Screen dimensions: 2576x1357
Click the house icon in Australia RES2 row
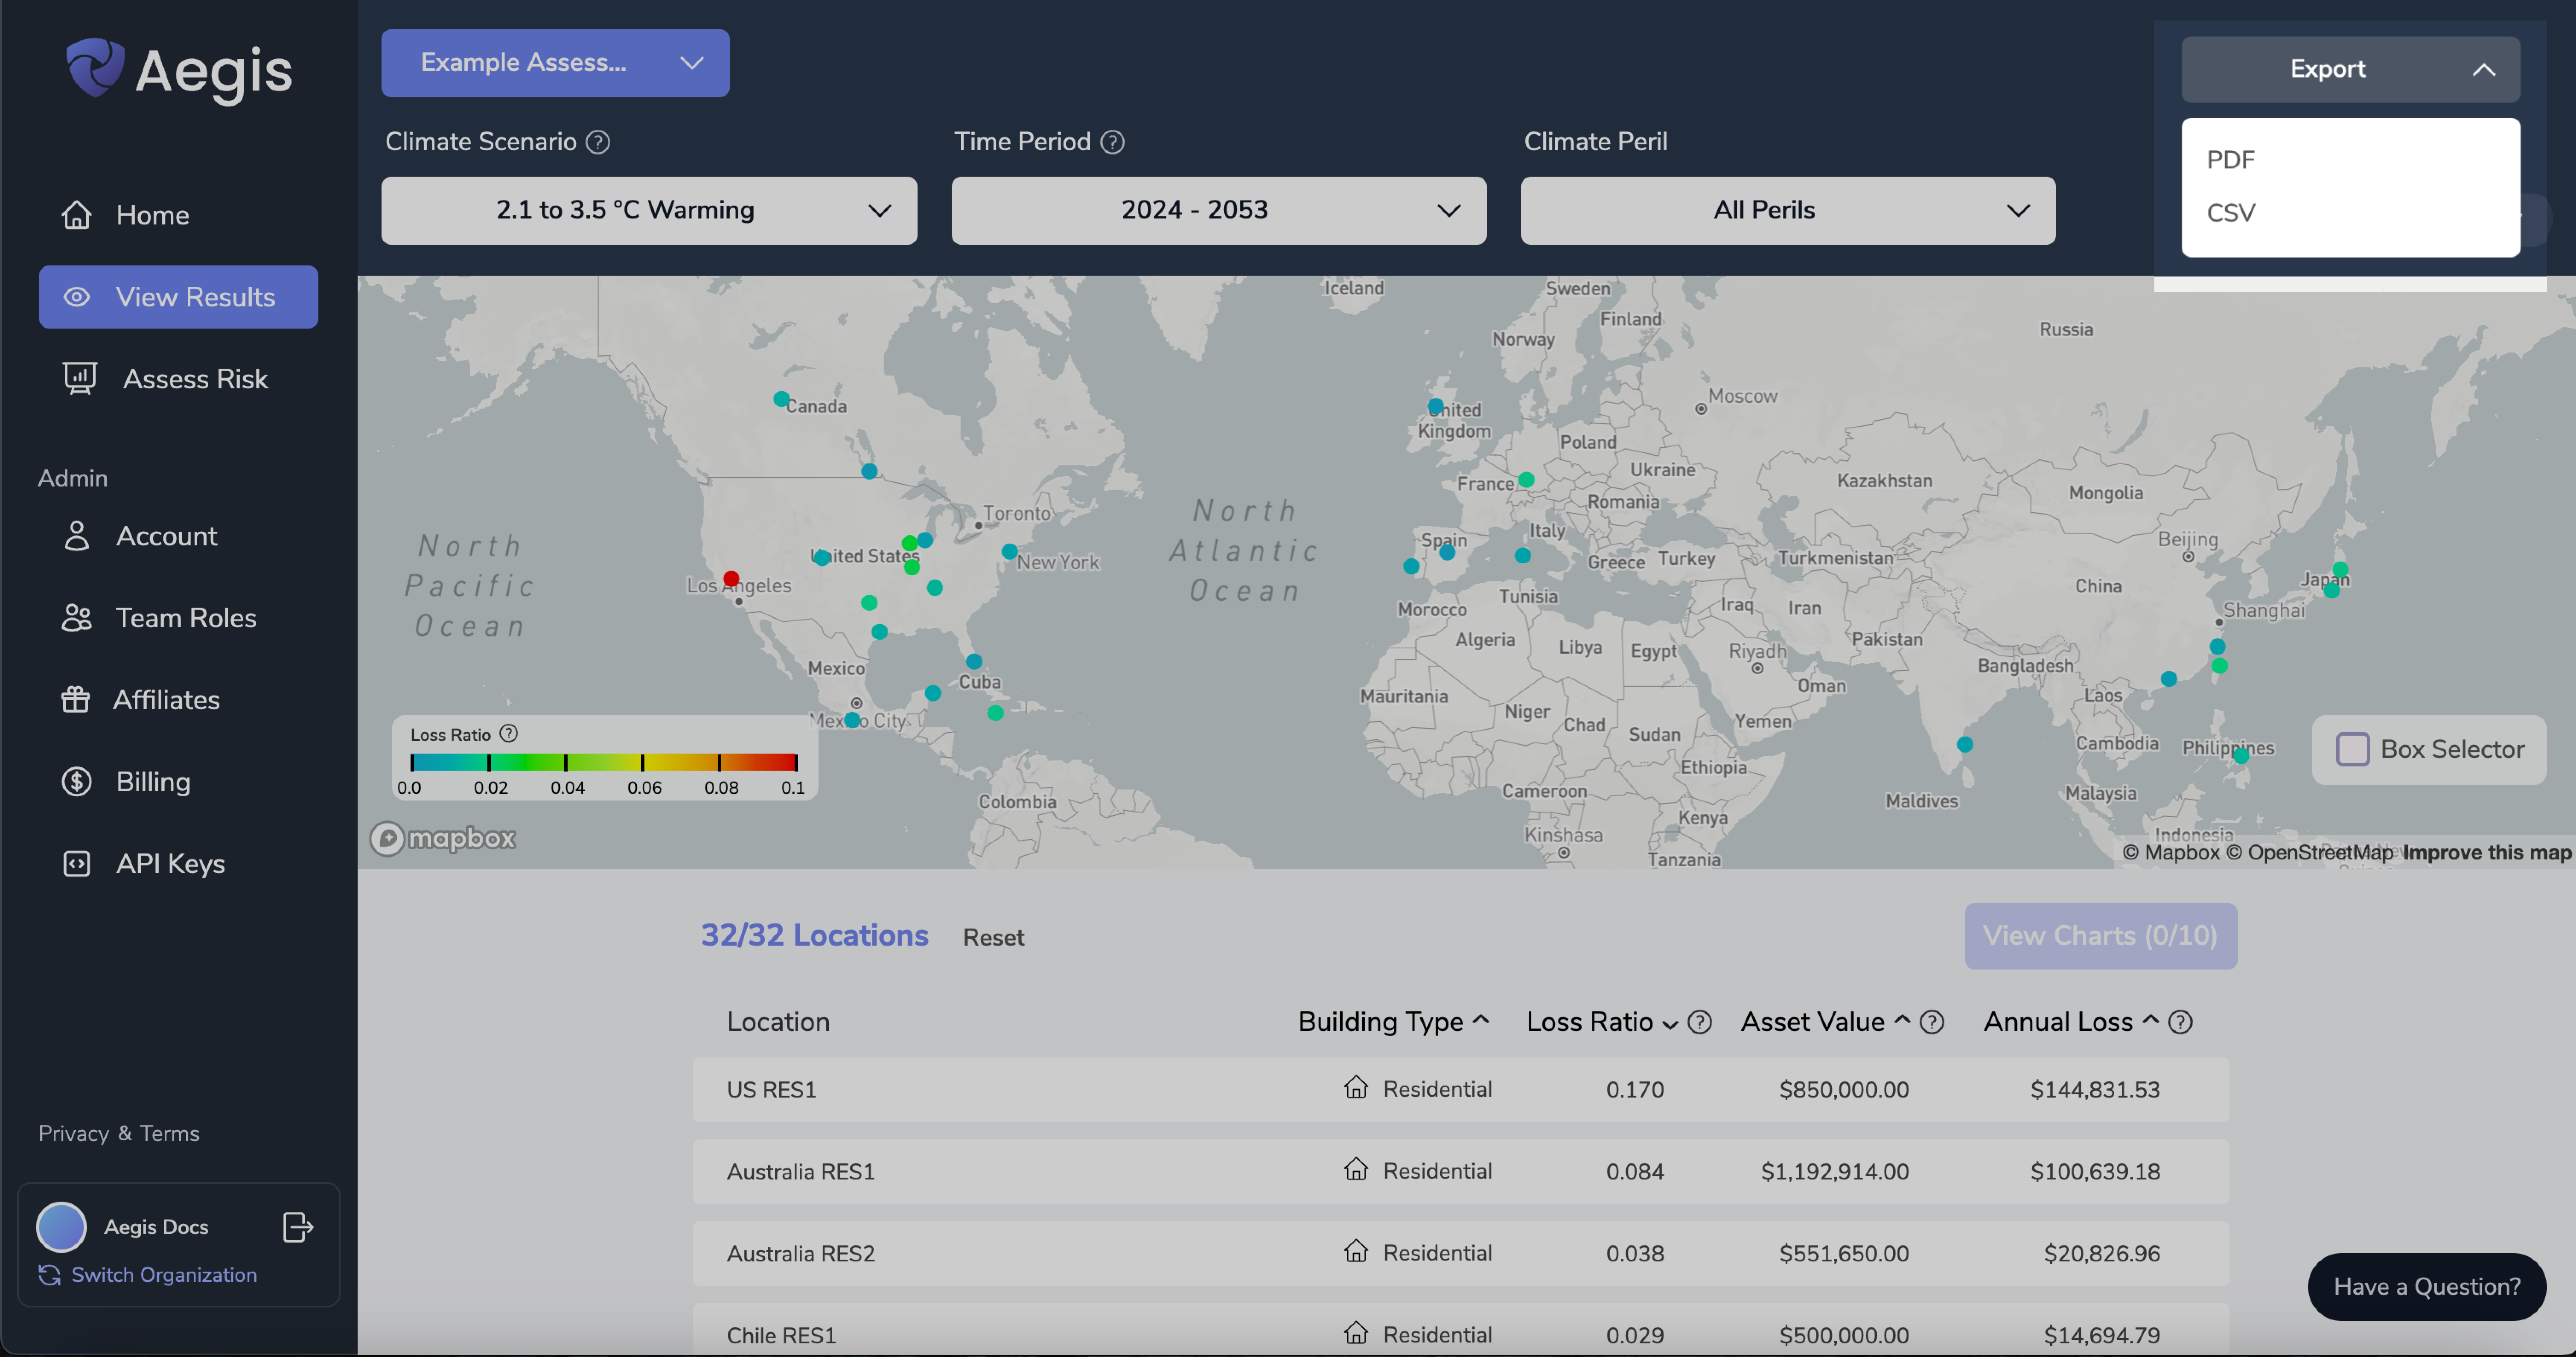[1356, 1252]
